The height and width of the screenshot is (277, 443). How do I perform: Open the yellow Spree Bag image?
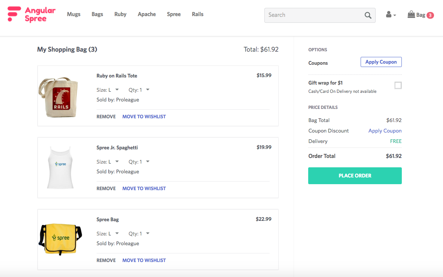60,239
